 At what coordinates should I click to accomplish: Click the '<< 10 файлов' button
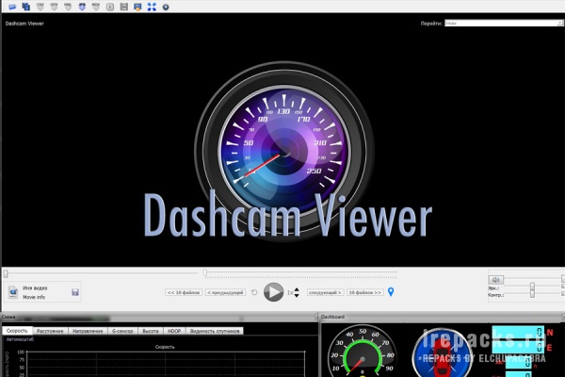pos(184,292)
